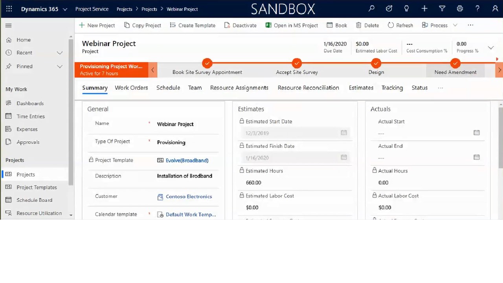The image size is (503, 283).
Task: Open the settings gear icon
Action: (460, 9)
